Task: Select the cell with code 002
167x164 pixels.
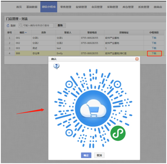Action: click(23, 43)
